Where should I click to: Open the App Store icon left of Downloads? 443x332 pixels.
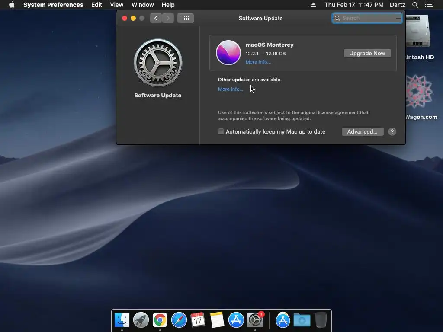click(283, 320)
